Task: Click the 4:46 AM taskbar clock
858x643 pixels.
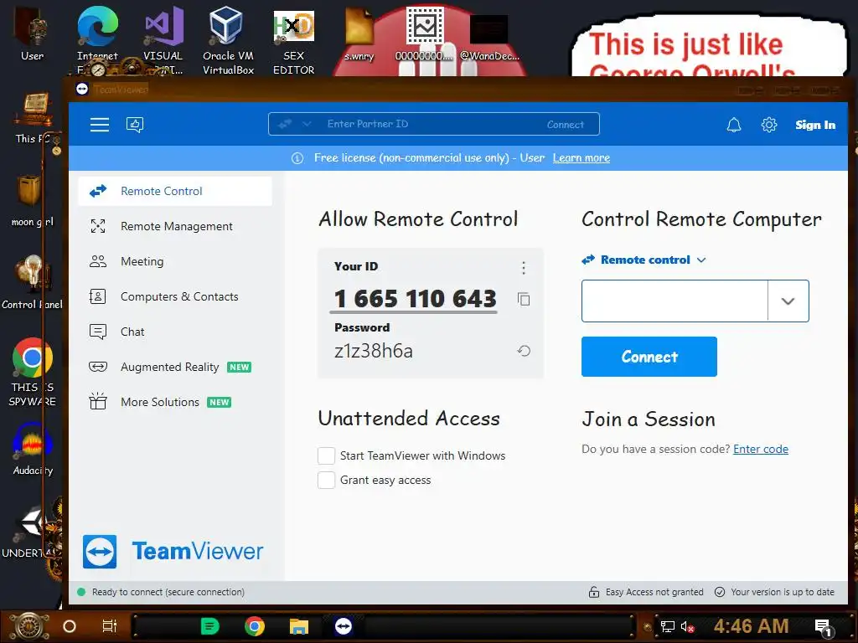Action: tap(751, 626)
